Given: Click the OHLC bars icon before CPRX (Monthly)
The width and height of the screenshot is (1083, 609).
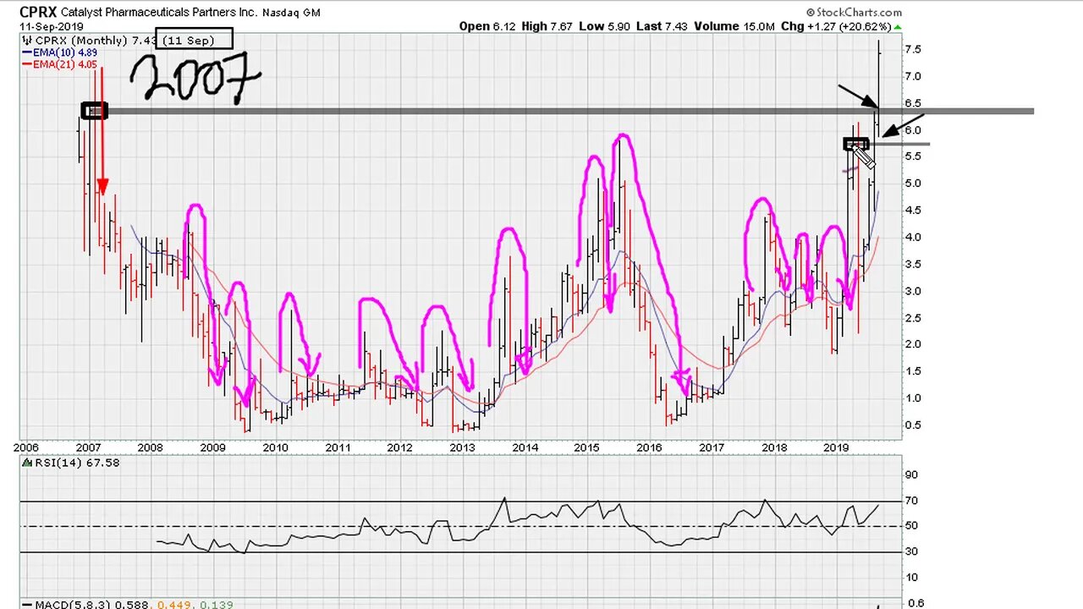Looking at the screenshot, I should [25, 41].
